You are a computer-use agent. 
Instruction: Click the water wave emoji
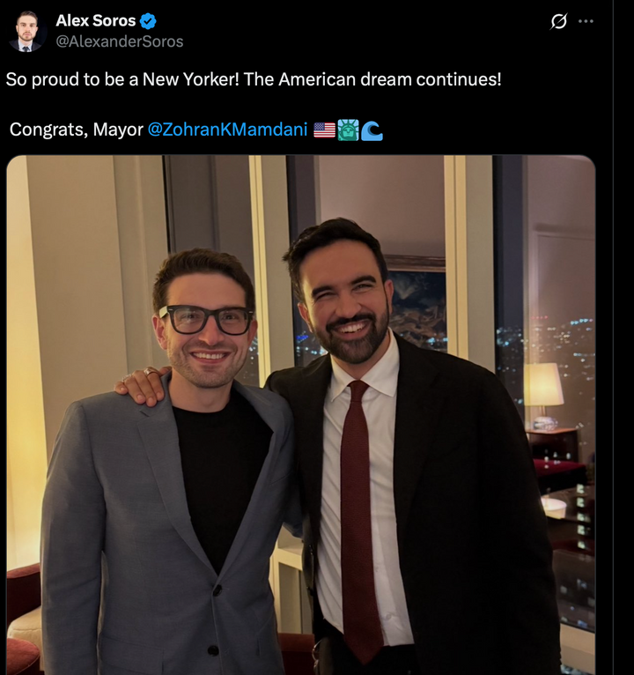[x=372, y=130]
